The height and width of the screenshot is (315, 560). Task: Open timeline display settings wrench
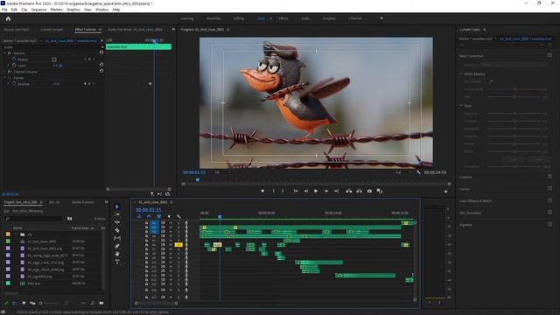(x=178, y=216)
